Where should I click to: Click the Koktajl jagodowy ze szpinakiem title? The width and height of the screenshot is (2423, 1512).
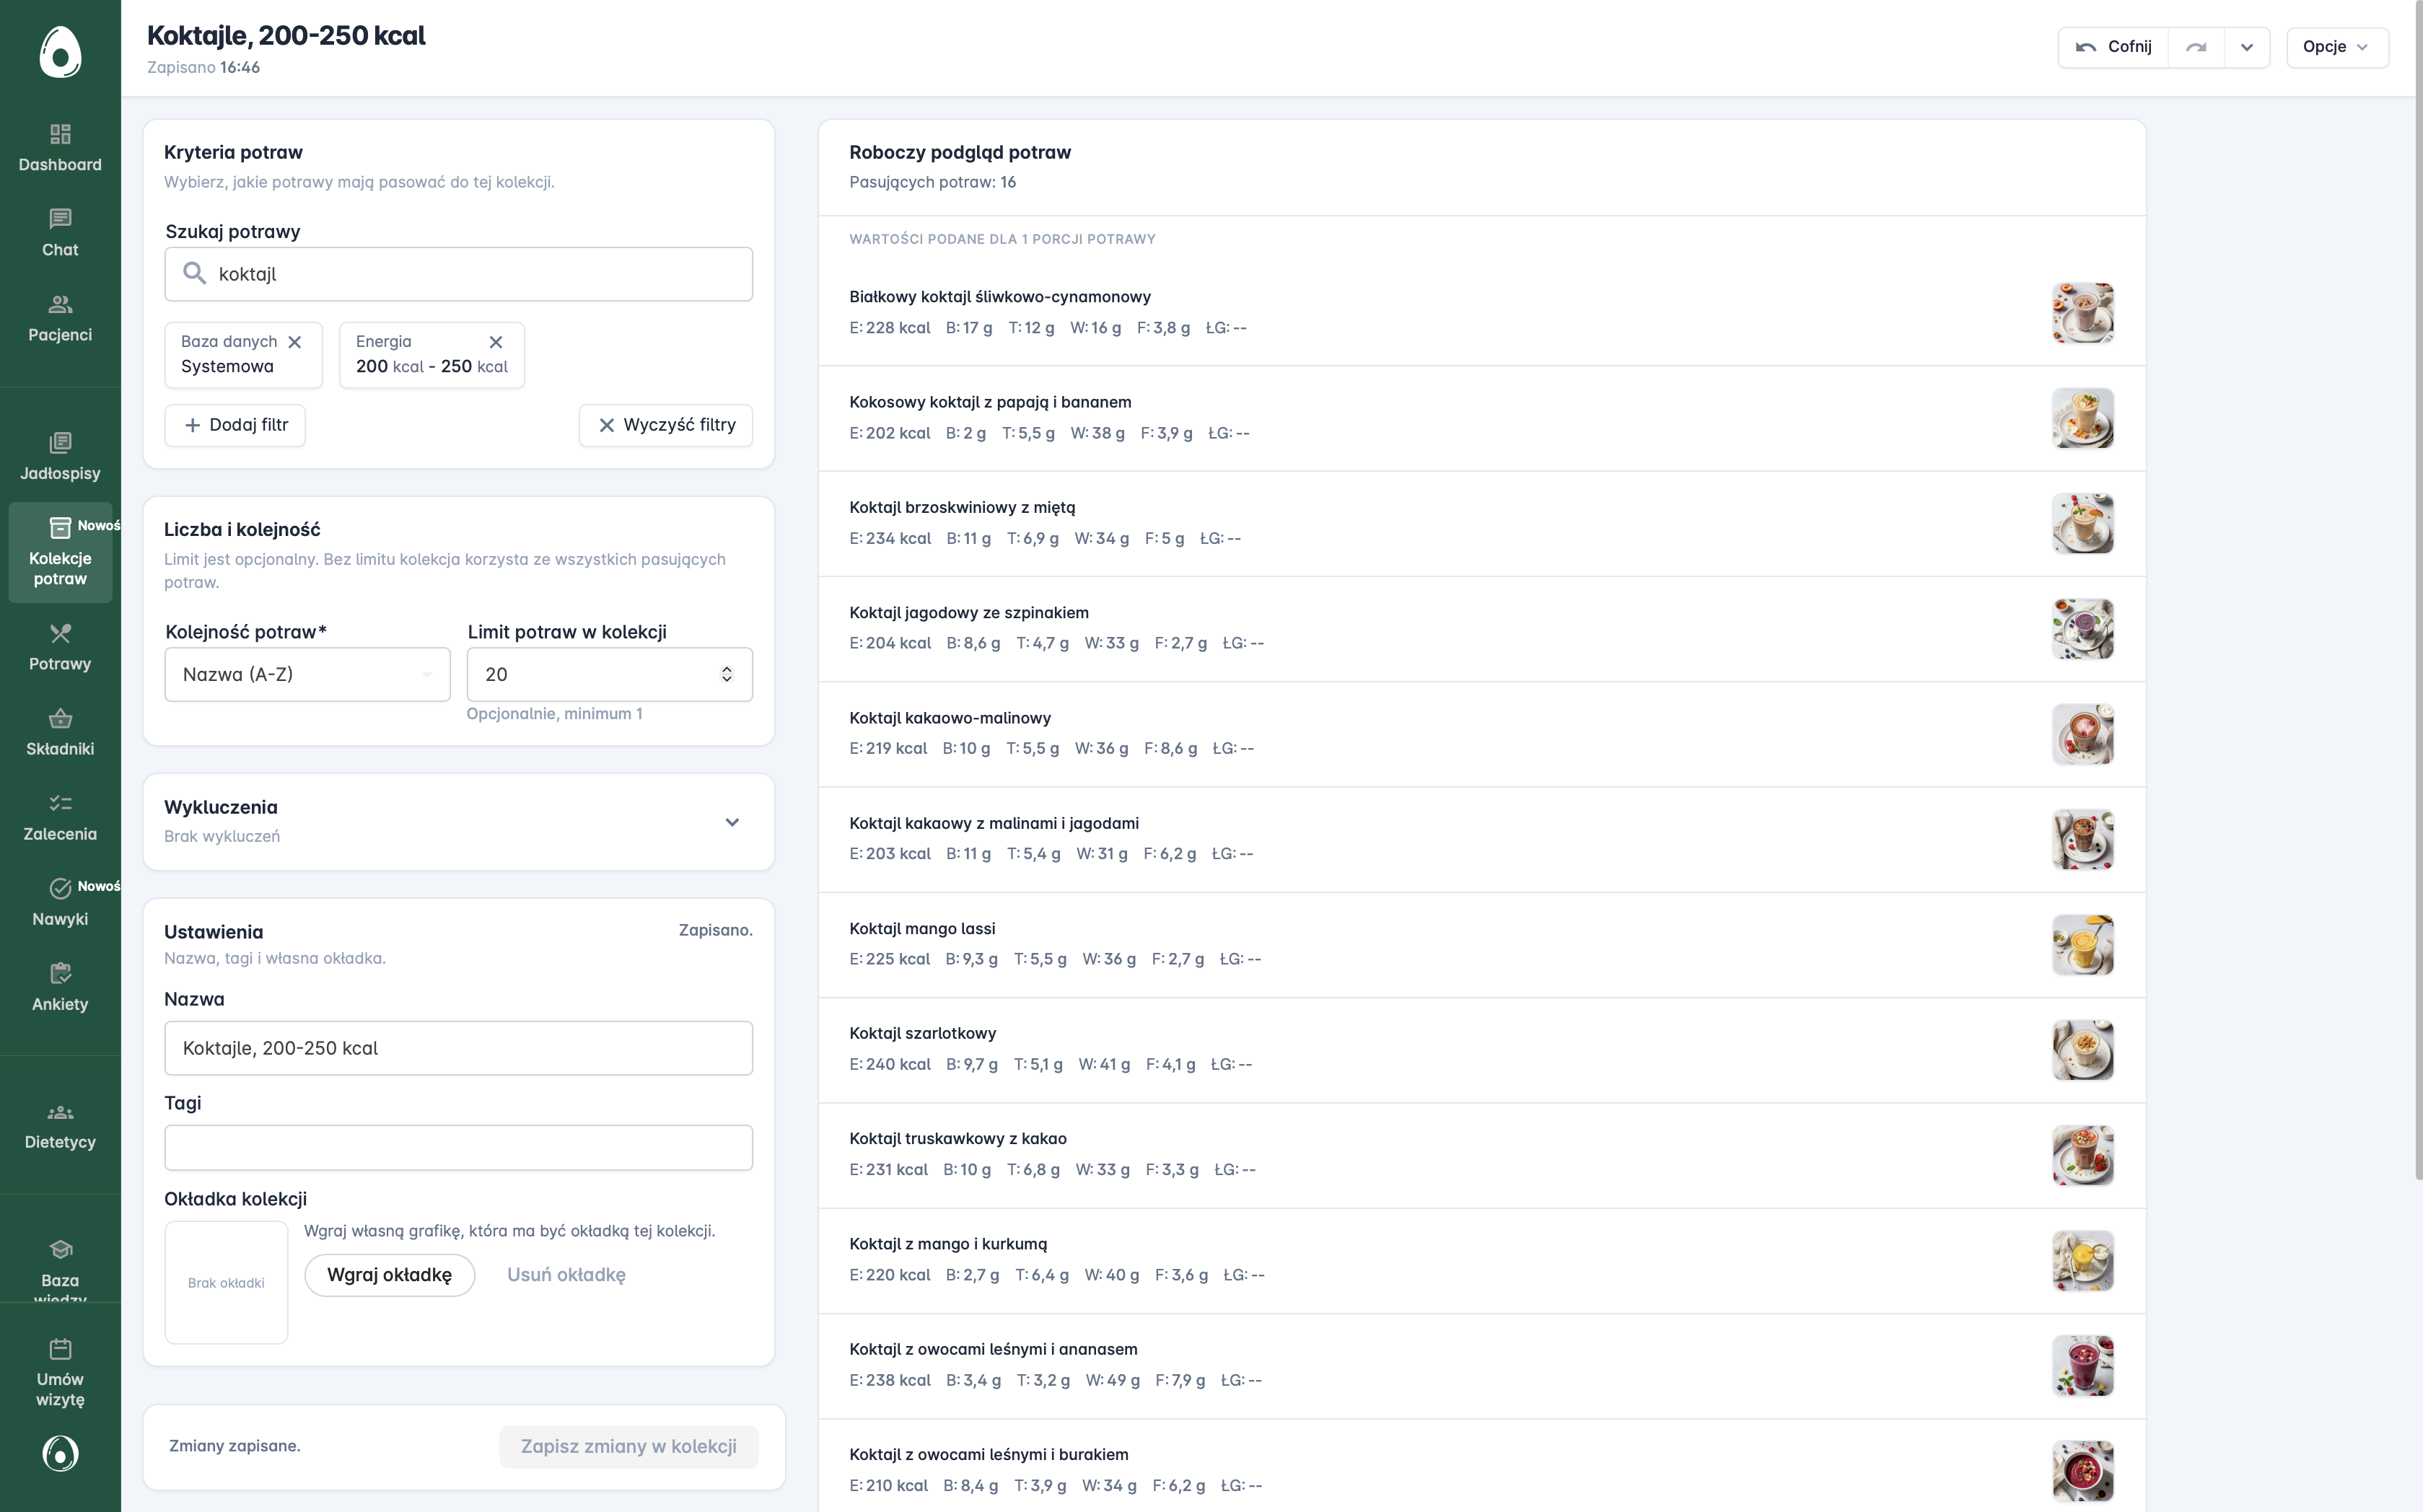(x=969, y=613)
